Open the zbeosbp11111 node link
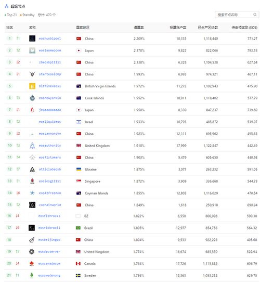The image size is (260, 282). pos(50,62)
